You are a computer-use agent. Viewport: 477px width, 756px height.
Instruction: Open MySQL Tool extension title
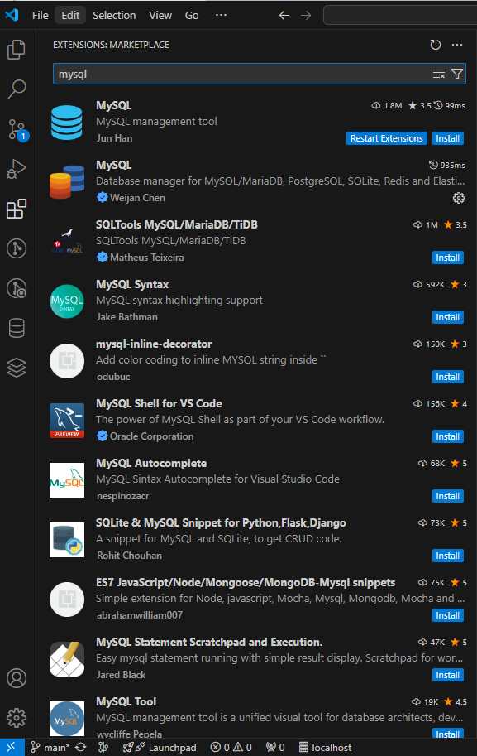[126, 701]
